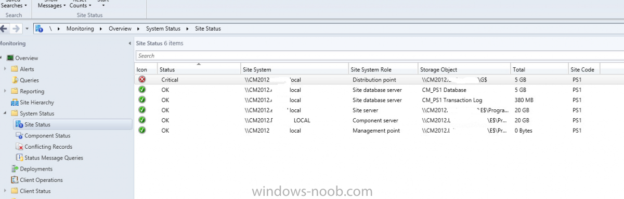Open the Deployments node
The image size is (624, 199).
click(x=36, y=169)
